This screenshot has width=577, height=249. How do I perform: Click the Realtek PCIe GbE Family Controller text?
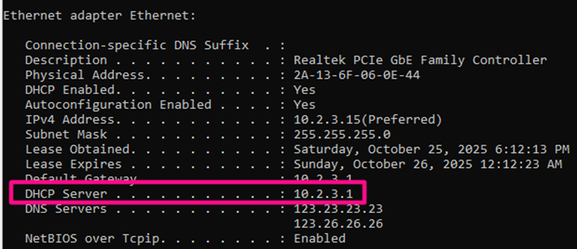tap(420, 60)
